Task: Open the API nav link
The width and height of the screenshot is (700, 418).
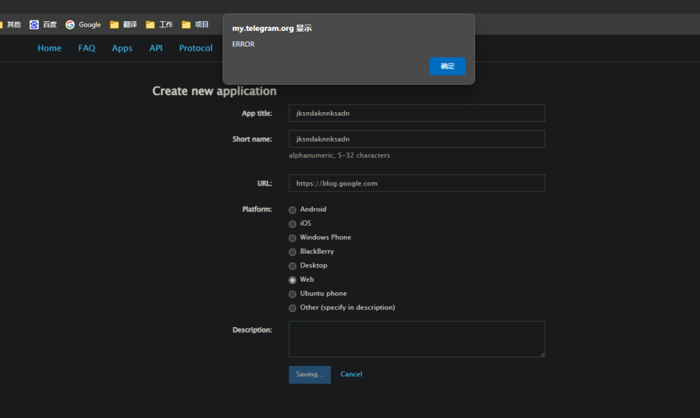Action: (x=156, y=48)
